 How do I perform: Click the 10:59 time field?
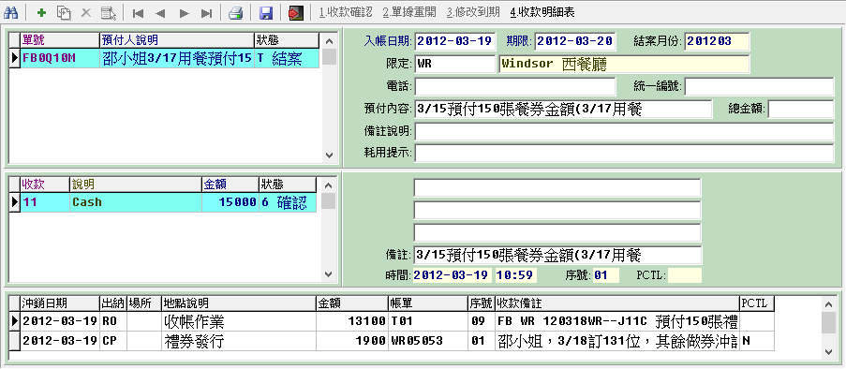pos(516,275)
